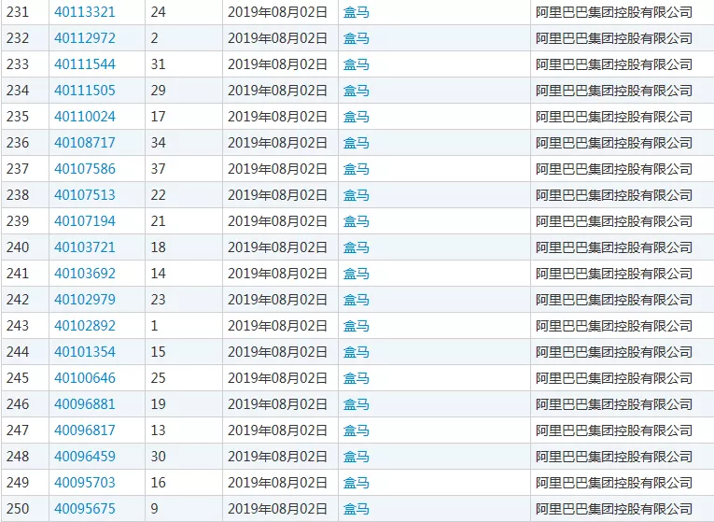Open registration number 40101354
The width and height of the screenshot is (714, 522).
pyautogui.click(x=85, y=352)
